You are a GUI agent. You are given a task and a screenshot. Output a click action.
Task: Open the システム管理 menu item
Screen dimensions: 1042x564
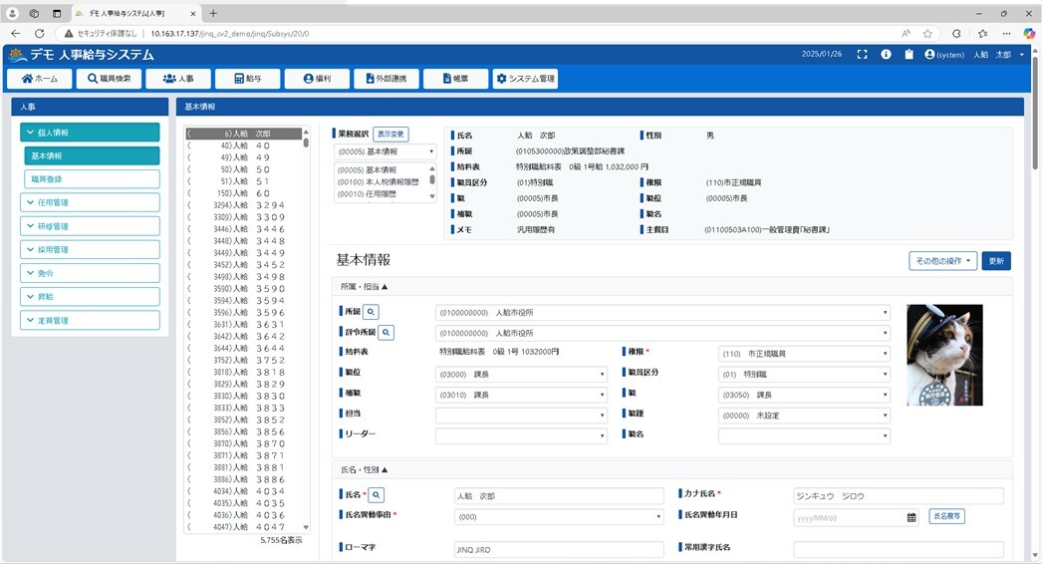click(x=524, y=79)
